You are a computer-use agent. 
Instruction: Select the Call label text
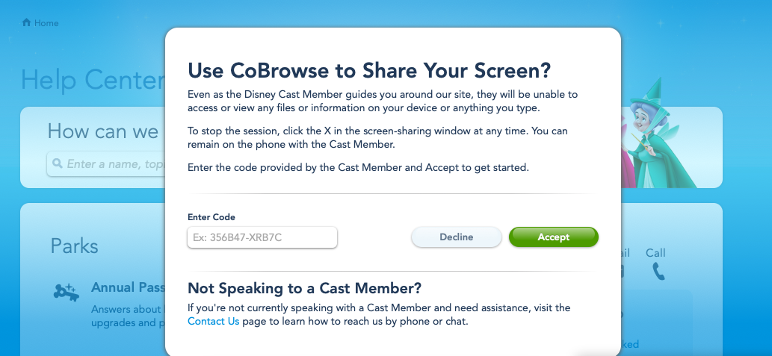tap(655, 253)
